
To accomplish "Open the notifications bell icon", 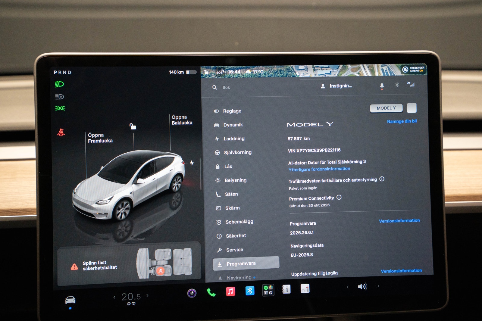I will [382, 86].
